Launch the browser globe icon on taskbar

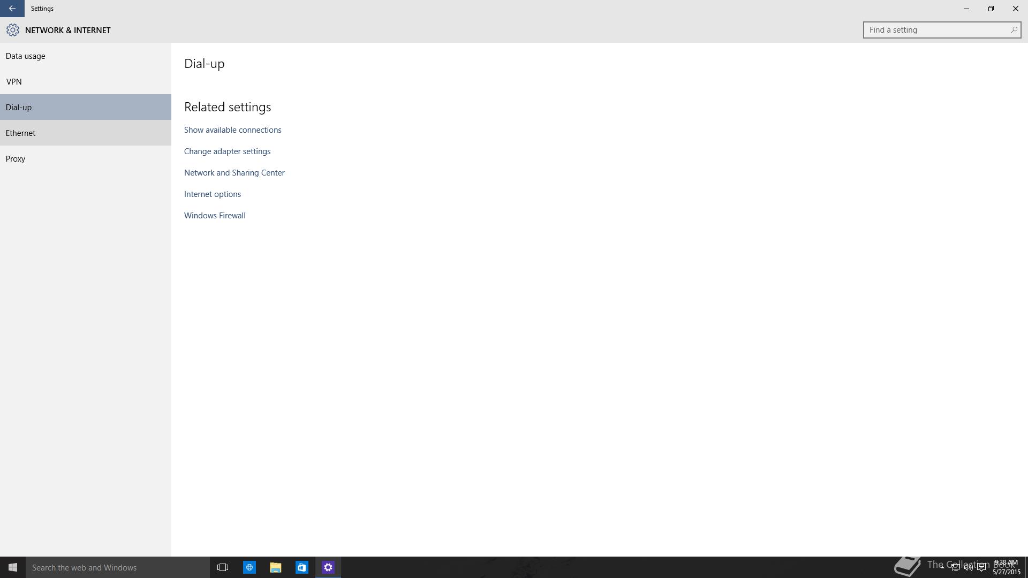(x=250, y=567)
